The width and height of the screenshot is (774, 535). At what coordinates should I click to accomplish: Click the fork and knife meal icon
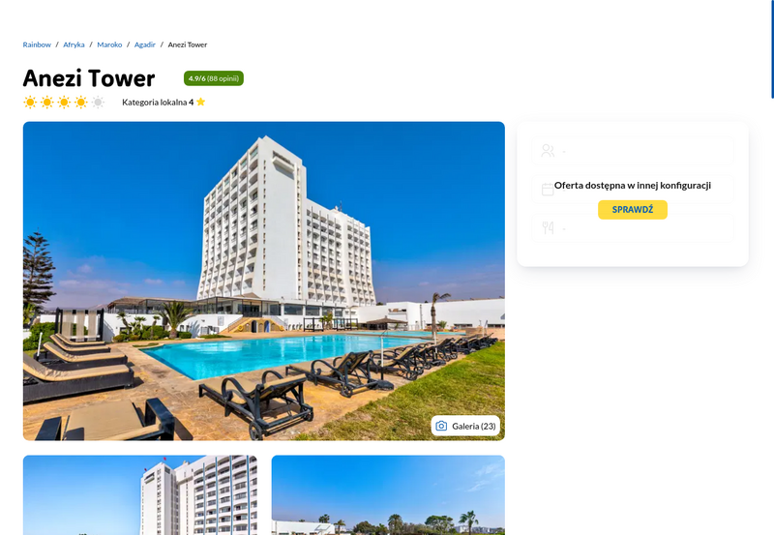point(548,227)
